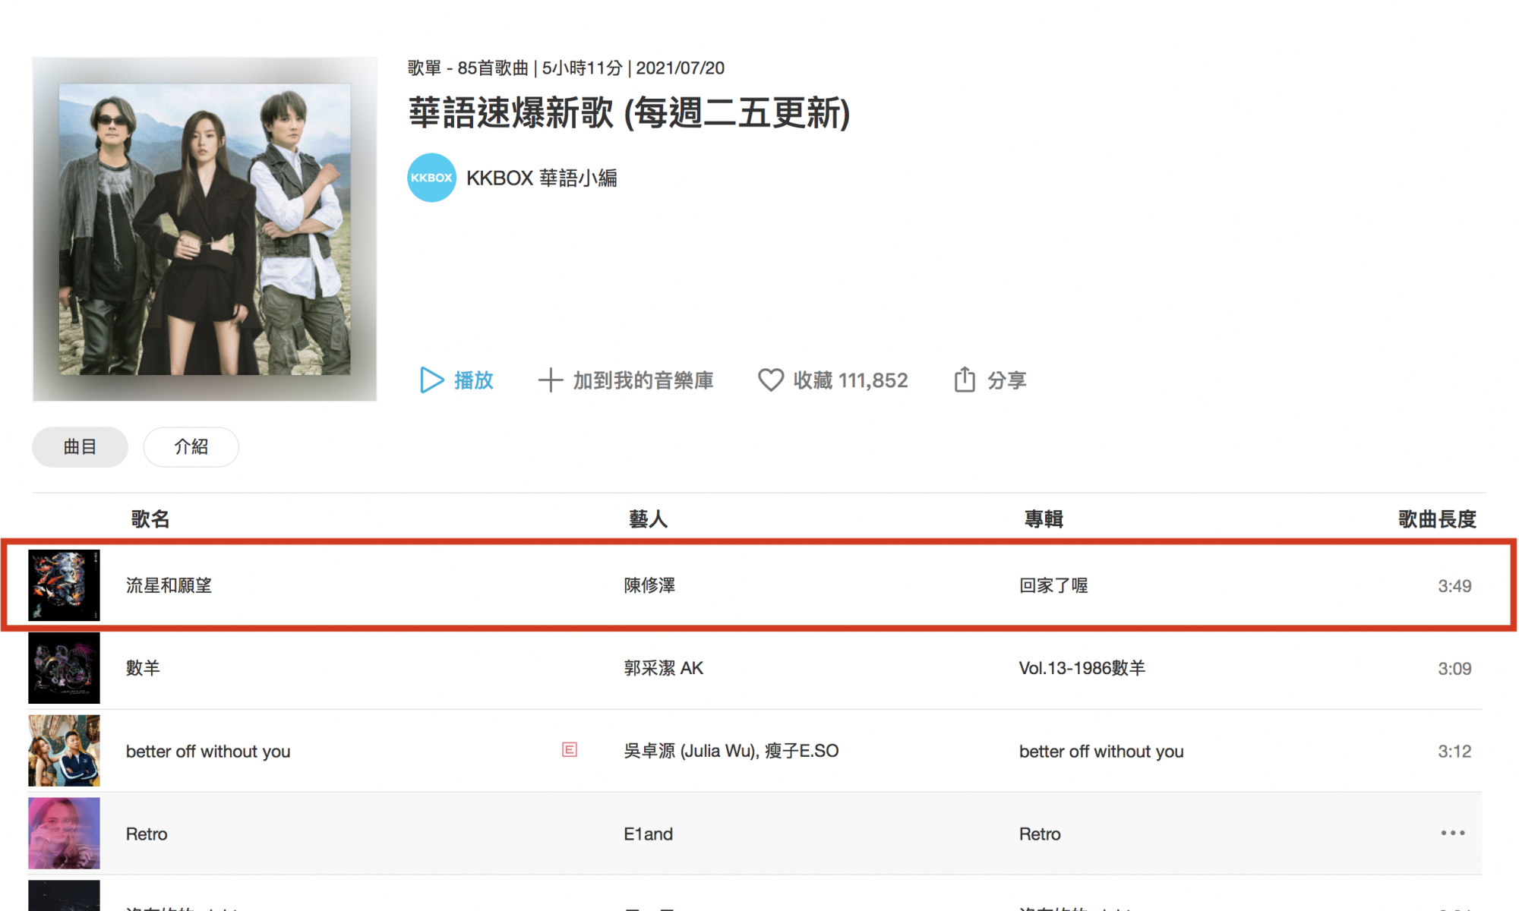Screen dimensions: 1519x911
Task: Open the artist link 郭采潔 AK
Action: coord(663,668)
